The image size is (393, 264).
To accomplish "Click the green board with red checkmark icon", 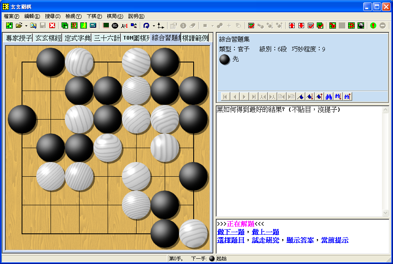I will (x=320, y=26).
